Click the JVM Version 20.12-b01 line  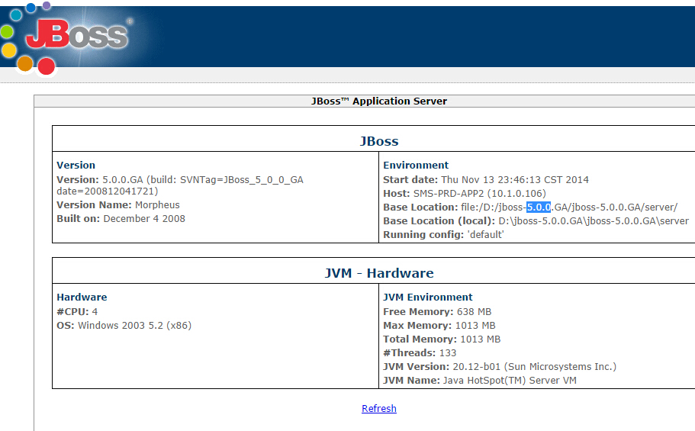tap(500, 367)
